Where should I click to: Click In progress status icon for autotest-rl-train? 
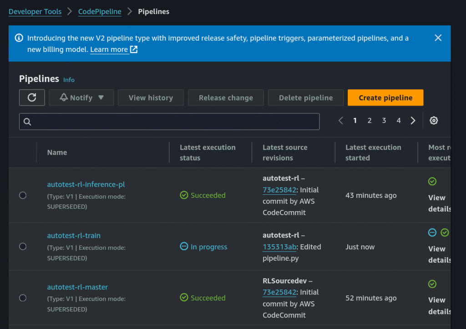click(184, 247)
